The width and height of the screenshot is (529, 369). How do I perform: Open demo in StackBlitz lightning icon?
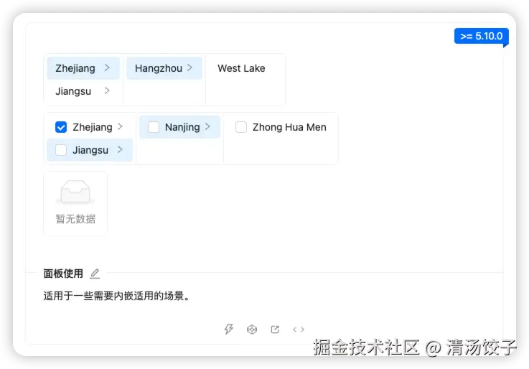point(229,330)
